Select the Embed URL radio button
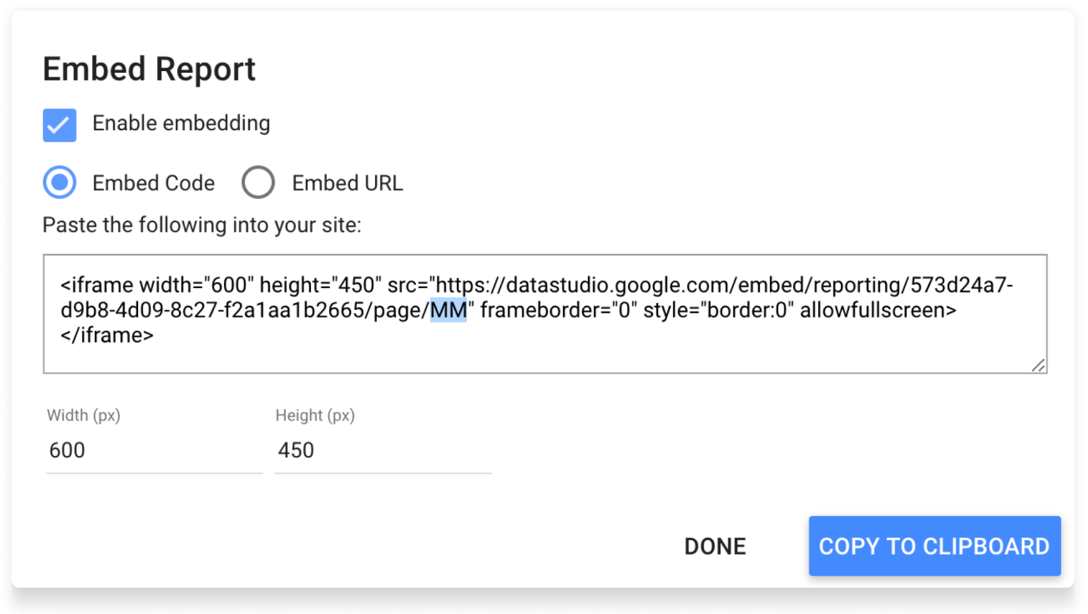Image resolution: width=1088 pixels, height=614 pixels. click(258, 182)
